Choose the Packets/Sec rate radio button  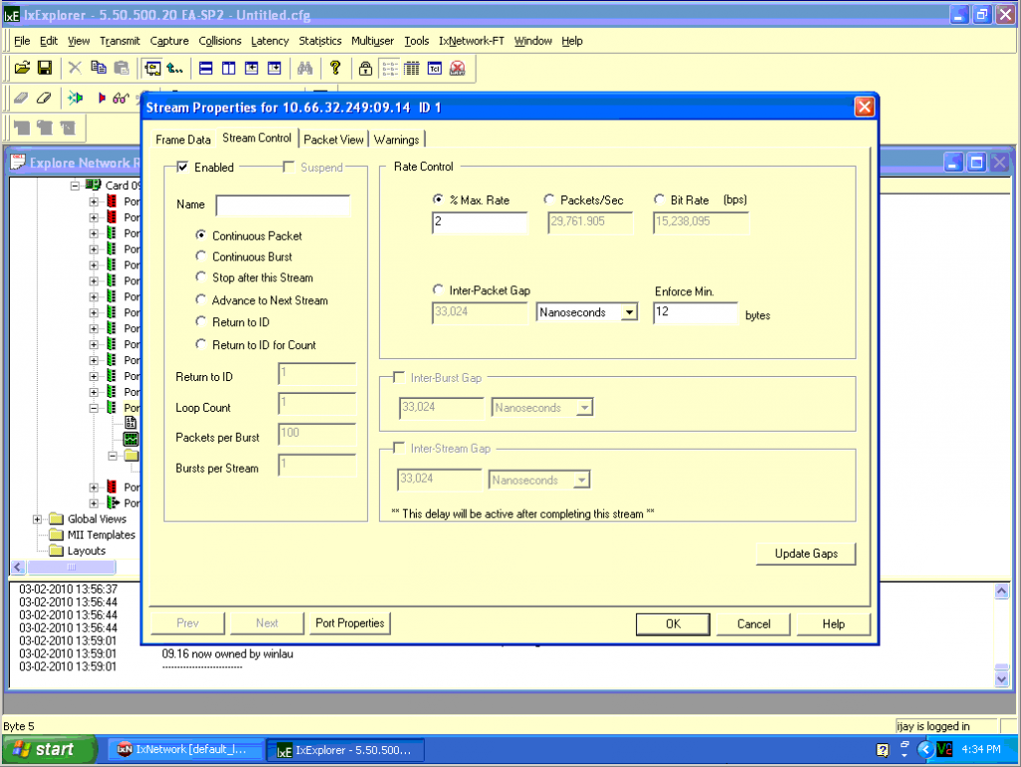(x=549, y=200)
